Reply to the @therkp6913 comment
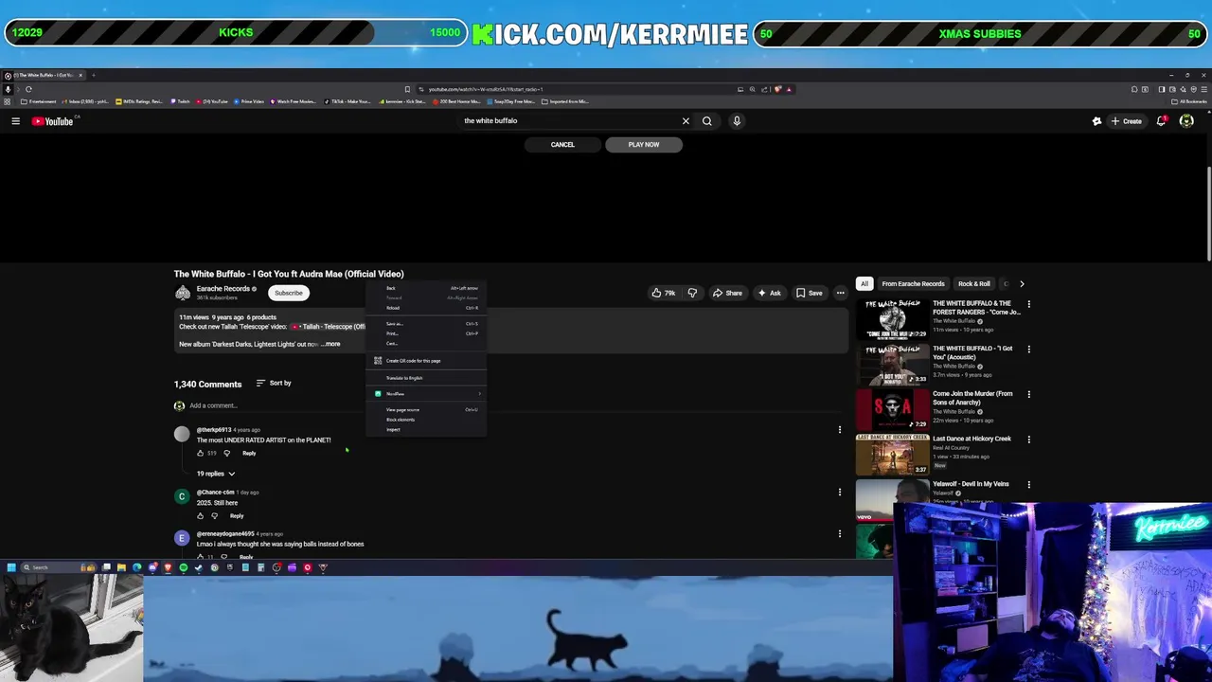 249,454
